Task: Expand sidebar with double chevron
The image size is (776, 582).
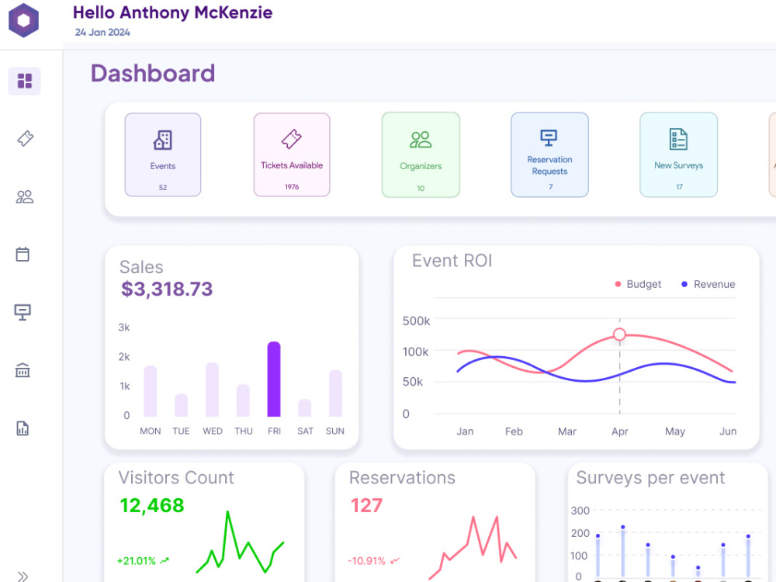Action: point(23,576)
